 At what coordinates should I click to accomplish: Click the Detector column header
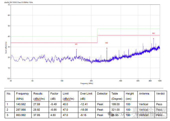[x=102, y=93]
